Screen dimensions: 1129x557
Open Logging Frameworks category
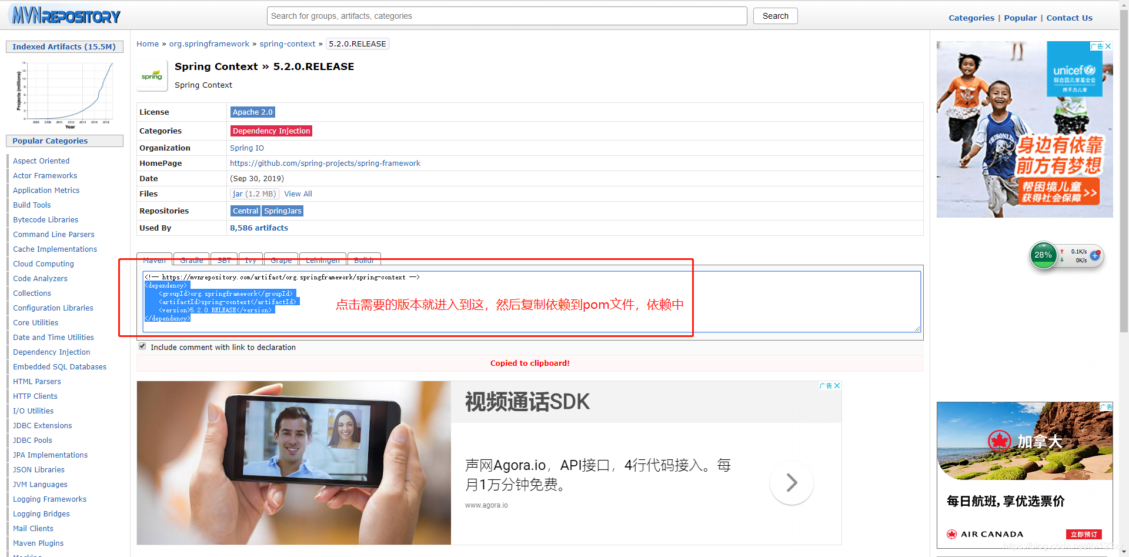point(50,499)
